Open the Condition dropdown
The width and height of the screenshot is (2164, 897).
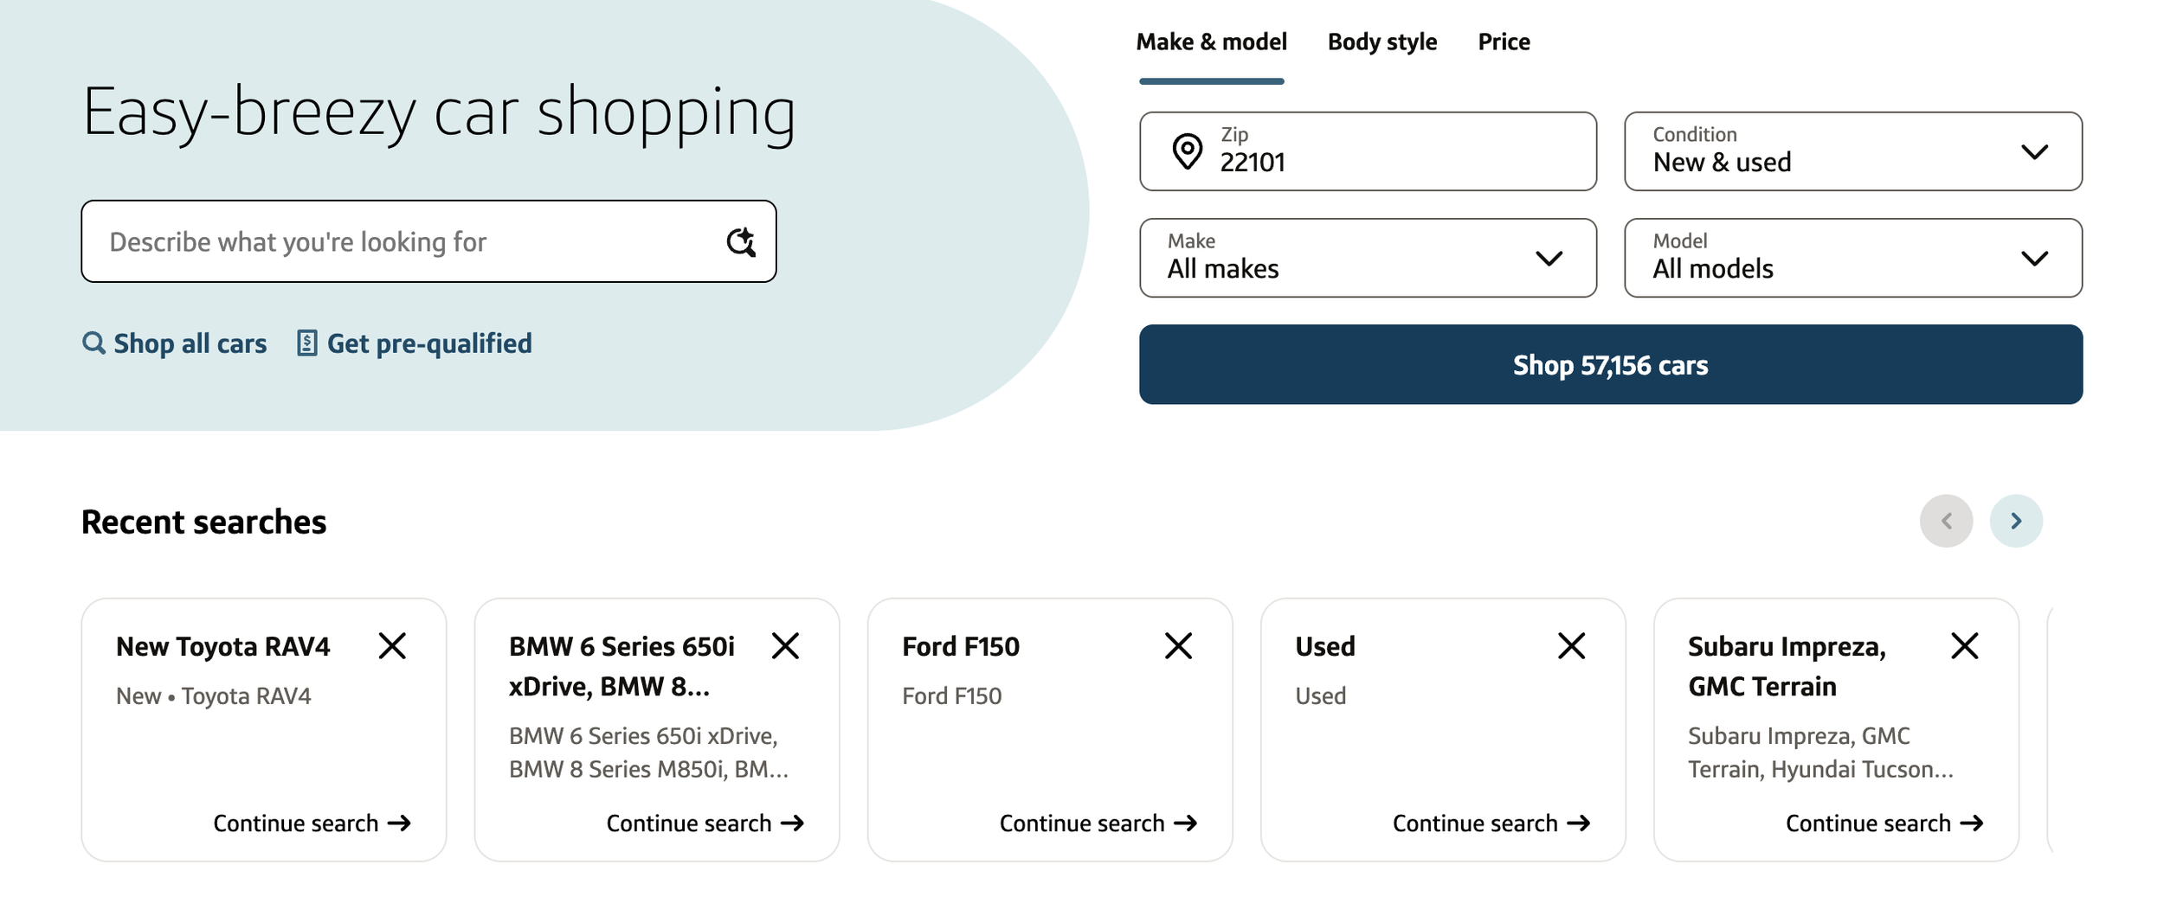pos(1852,151)
